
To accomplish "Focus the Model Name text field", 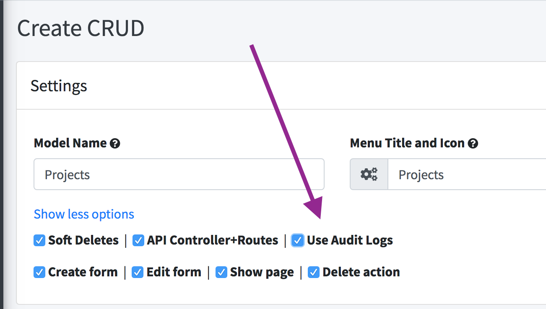I will 179,174.
